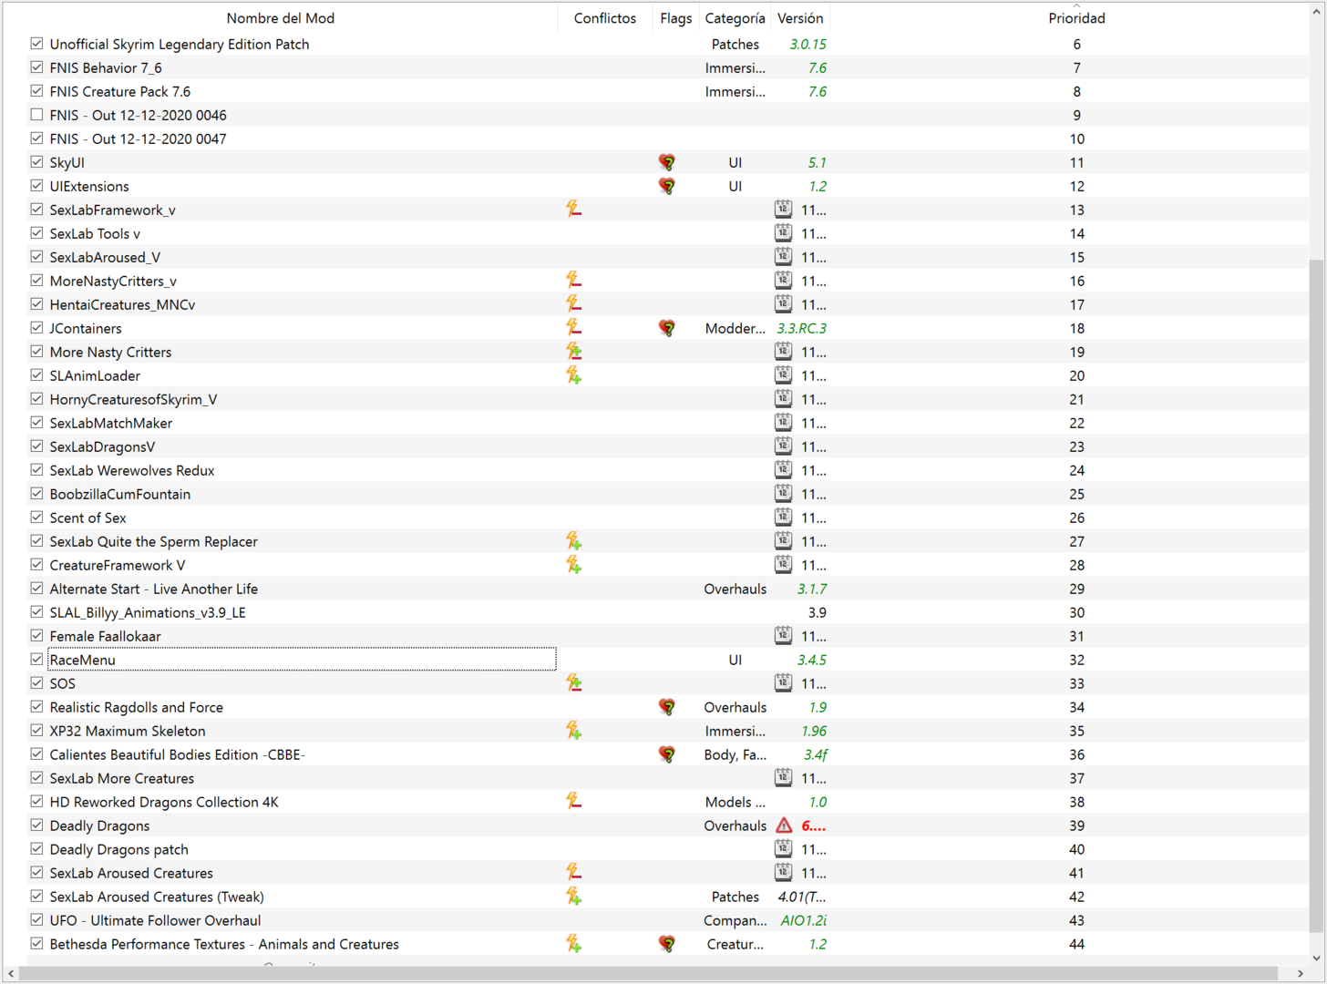This screenshot has width=1327, height=984.
Task: Click SLAnimLoader conflict icon
Action: tap(573, 375)
